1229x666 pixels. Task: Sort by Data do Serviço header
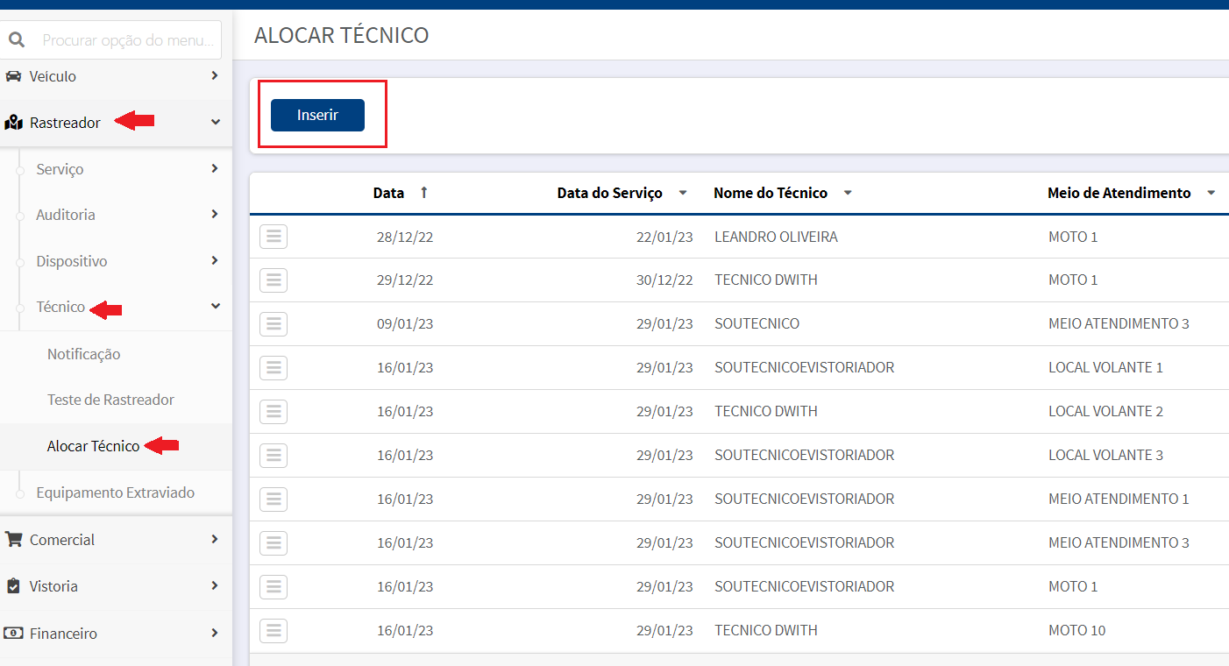(610, 193)
